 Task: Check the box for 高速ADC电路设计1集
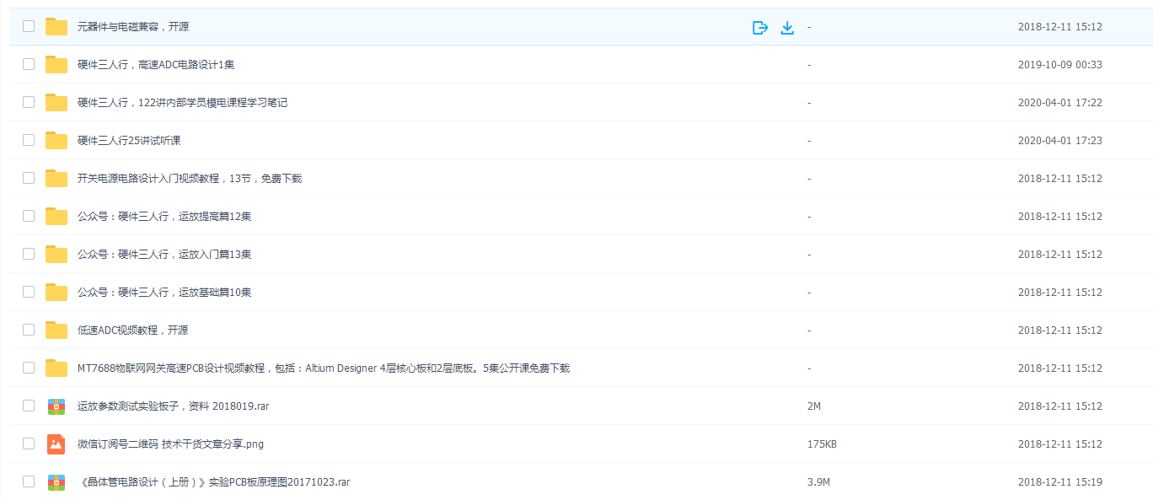point(29,64)
